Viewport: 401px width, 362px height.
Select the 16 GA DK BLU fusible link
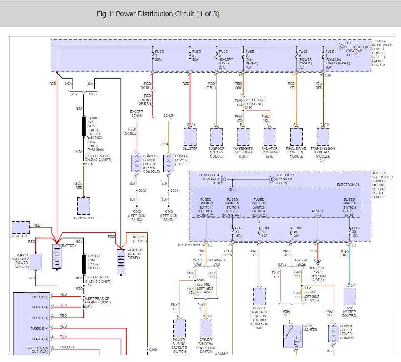tap(84, 264)
